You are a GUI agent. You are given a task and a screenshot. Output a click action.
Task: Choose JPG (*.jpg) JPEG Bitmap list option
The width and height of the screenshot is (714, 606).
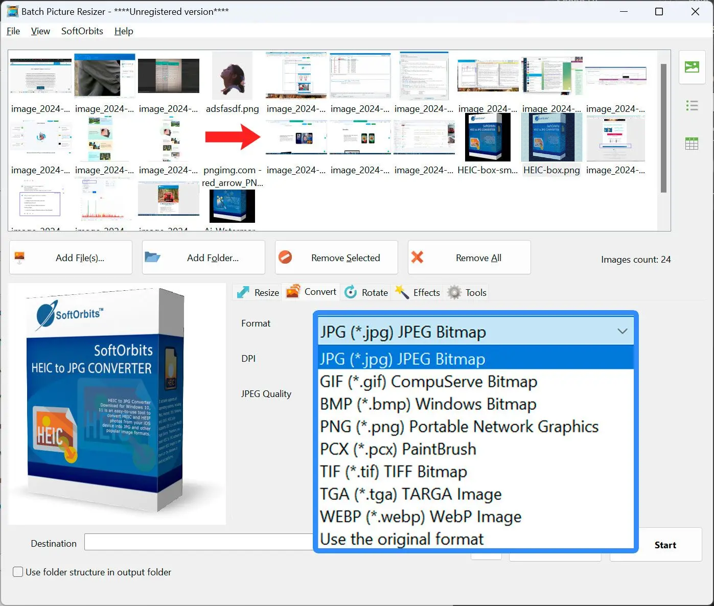[x=476, y=359]
